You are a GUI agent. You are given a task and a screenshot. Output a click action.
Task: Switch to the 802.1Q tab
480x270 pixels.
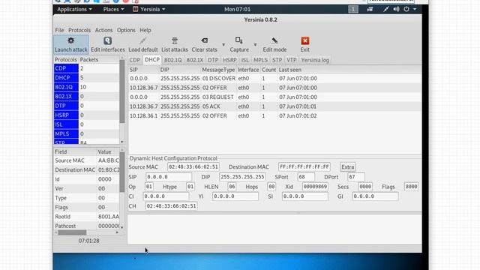click(172, 60)
